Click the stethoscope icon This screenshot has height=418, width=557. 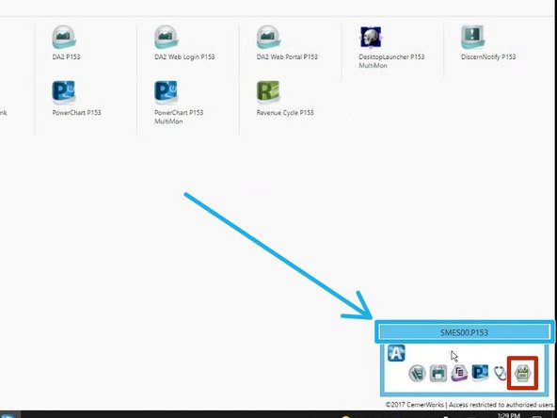[501, 373]
